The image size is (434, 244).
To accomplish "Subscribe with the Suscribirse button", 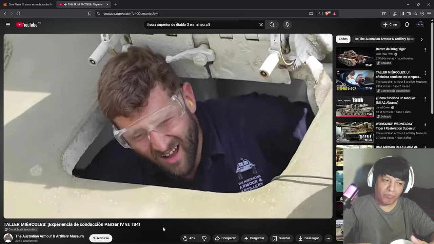I will (101, 238).
